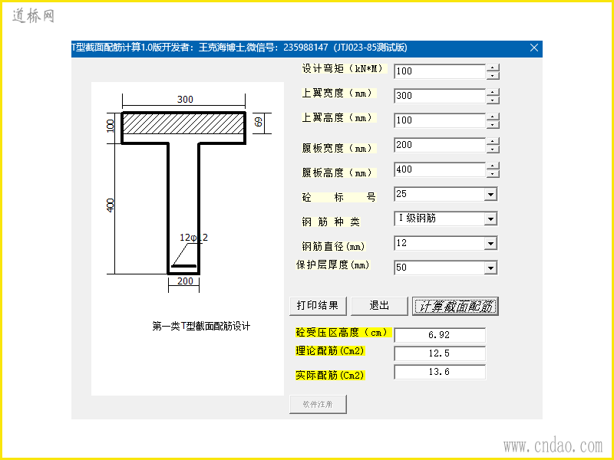The width and height of the screenshot is (614, 460).
Task: Click the 腹板高度 input showing 400
Action: coord(440,170)
